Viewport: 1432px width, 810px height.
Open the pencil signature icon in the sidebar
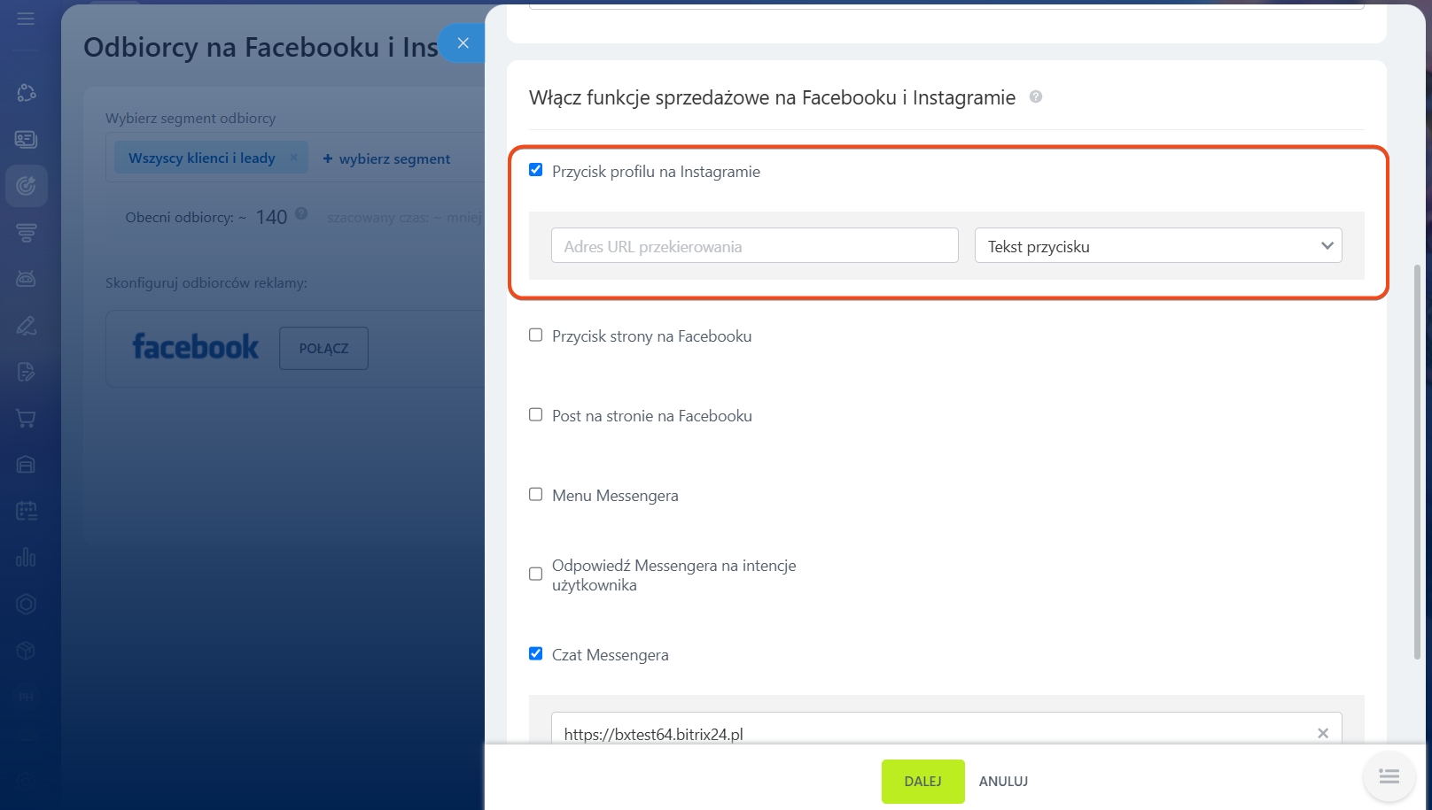26,326
